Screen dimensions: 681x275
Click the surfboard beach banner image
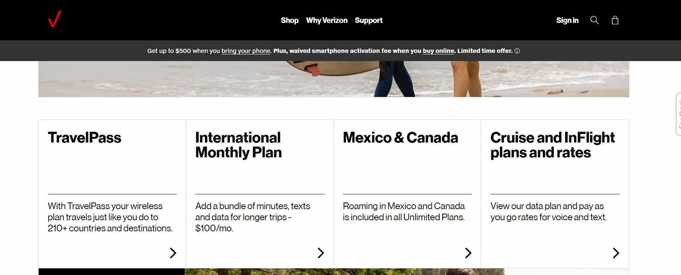click(x=334, y=79)
